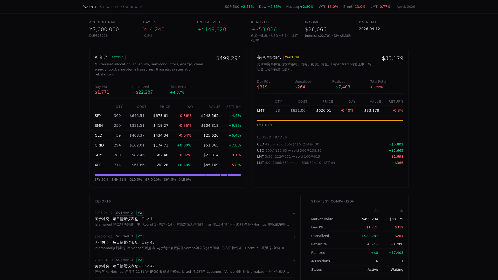Click Return % row in Strategy Comparison

click(357, 244)
